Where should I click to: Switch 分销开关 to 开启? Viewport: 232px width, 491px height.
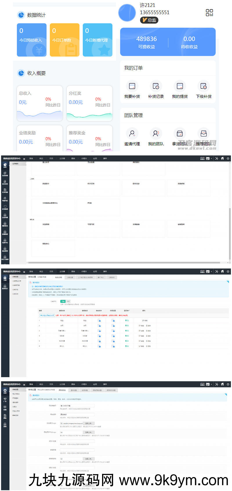pos(63,301)
